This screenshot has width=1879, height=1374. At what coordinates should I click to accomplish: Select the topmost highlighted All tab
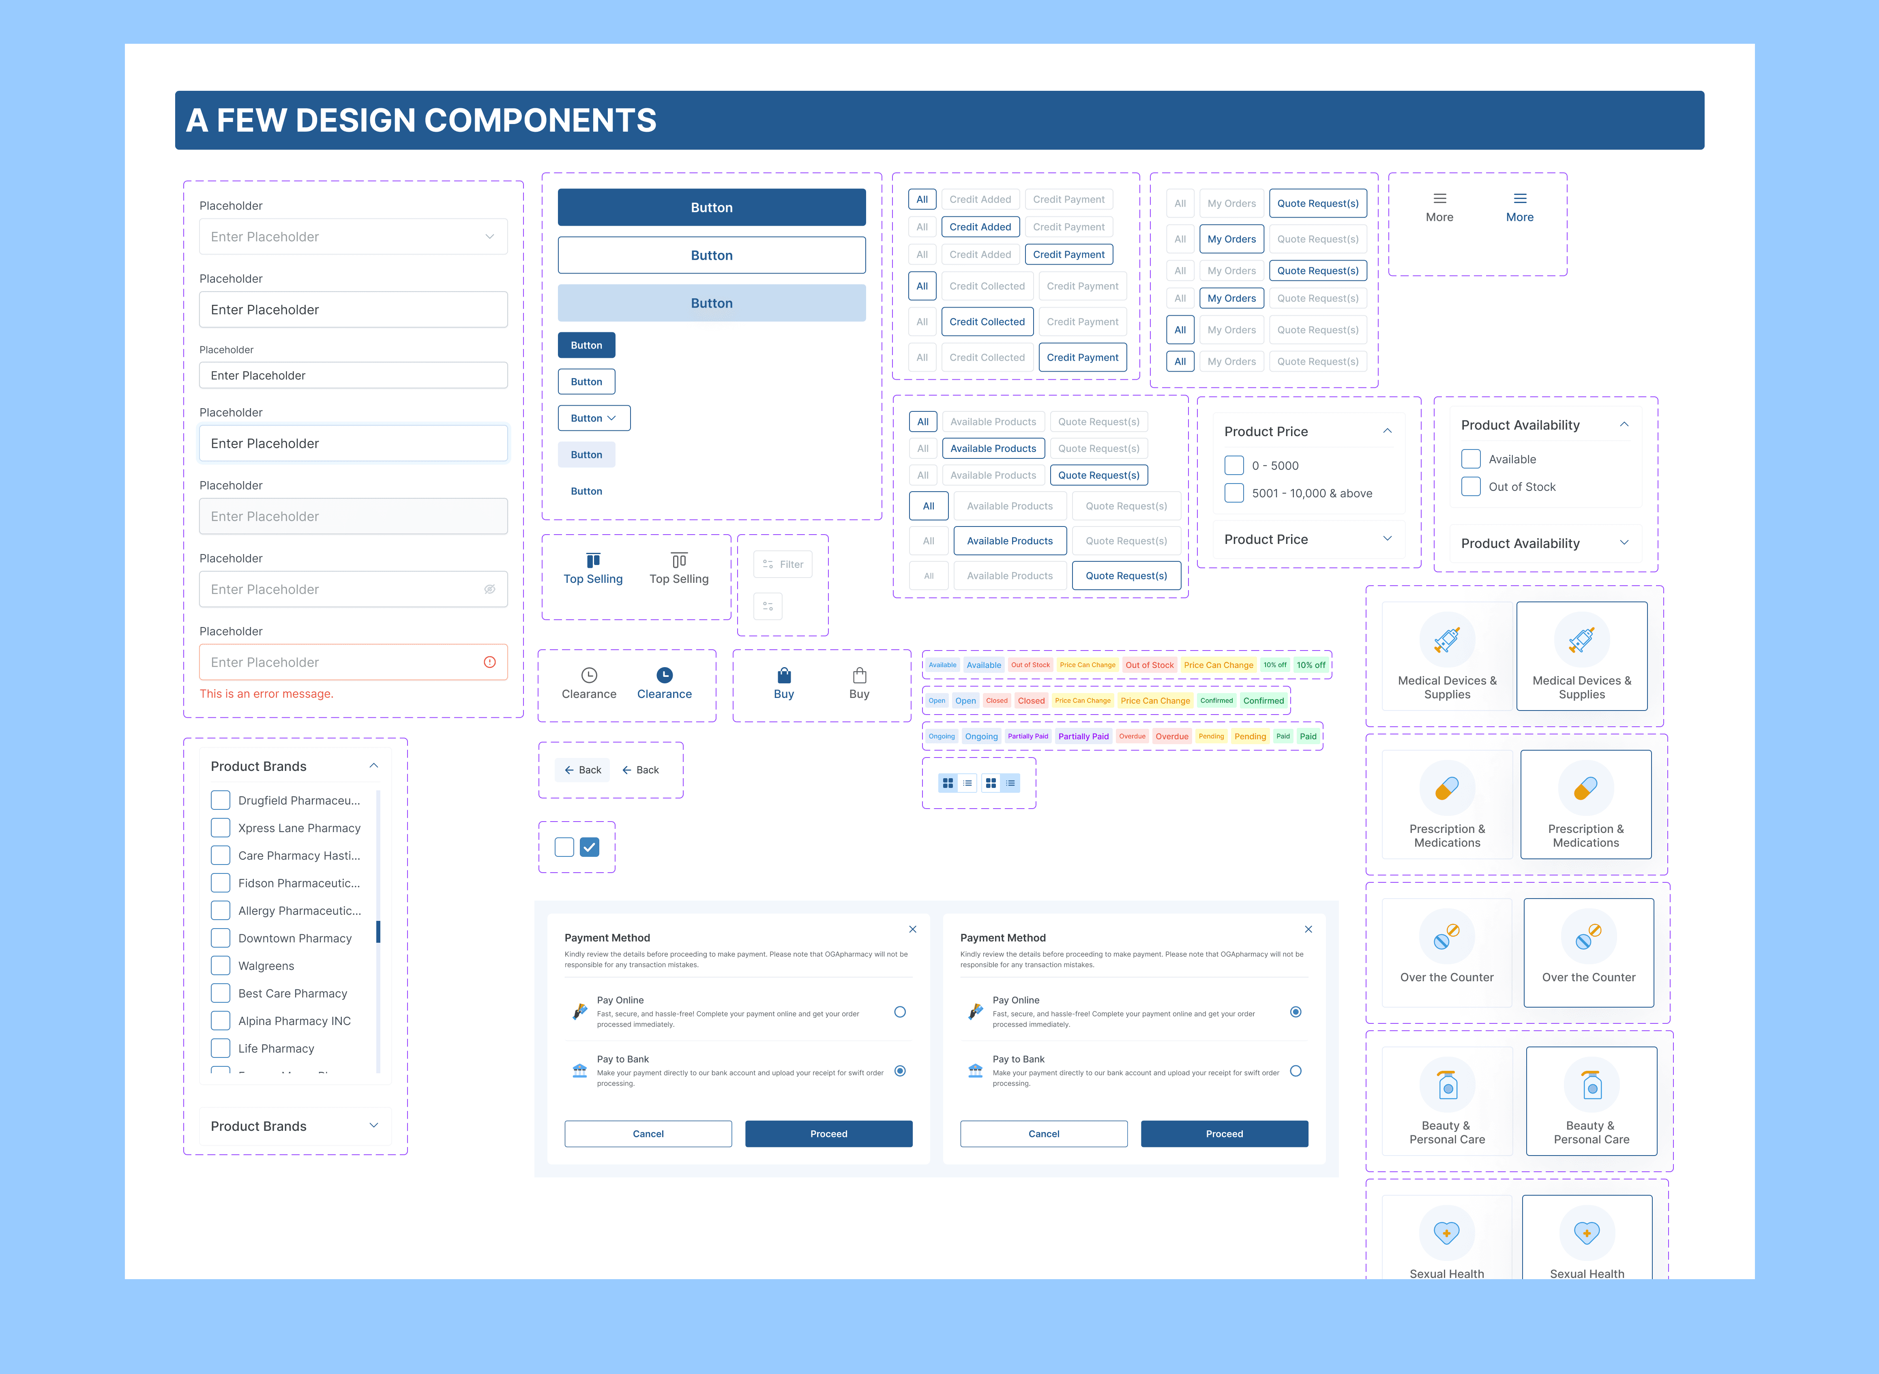(922, 199)
